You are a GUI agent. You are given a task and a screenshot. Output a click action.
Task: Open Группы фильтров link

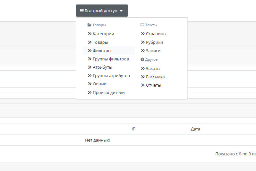point(110,59)
